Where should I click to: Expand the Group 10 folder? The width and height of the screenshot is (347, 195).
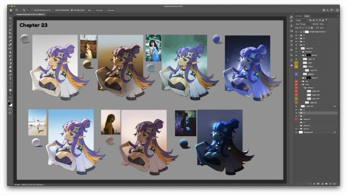[x=299, y=119]
